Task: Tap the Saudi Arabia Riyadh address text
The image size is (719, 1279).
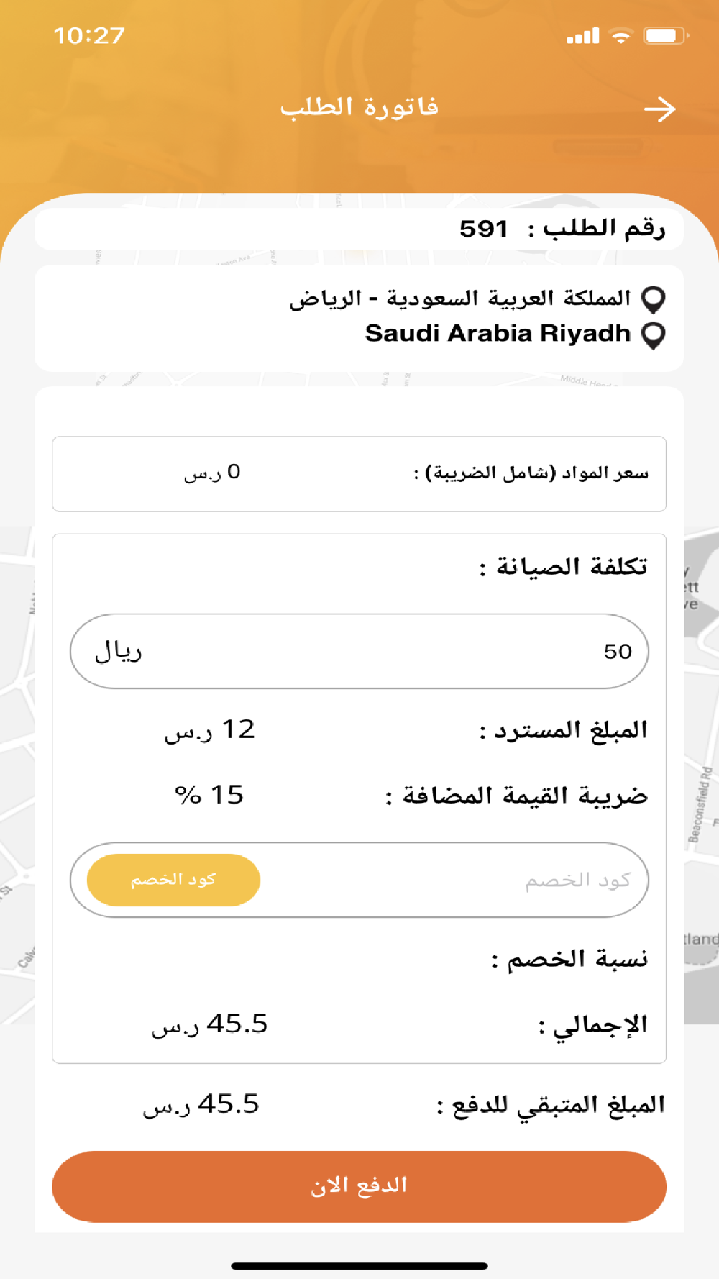Action: pos(498,334)
